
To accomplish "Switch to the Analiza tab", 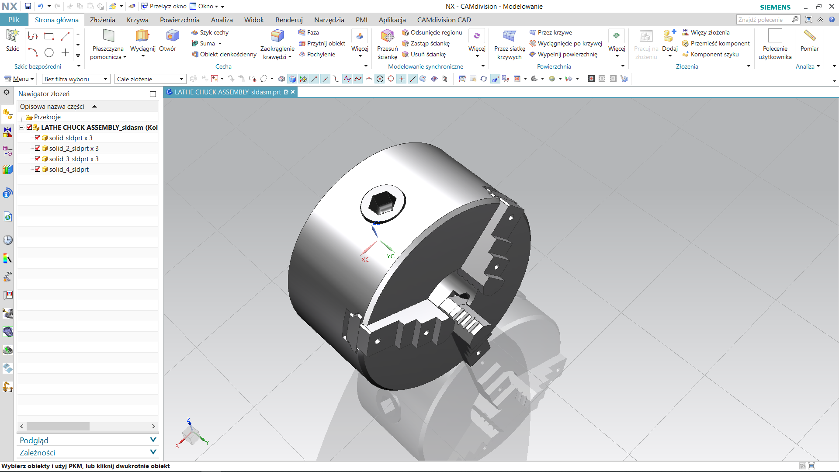I will click(222, 20).
